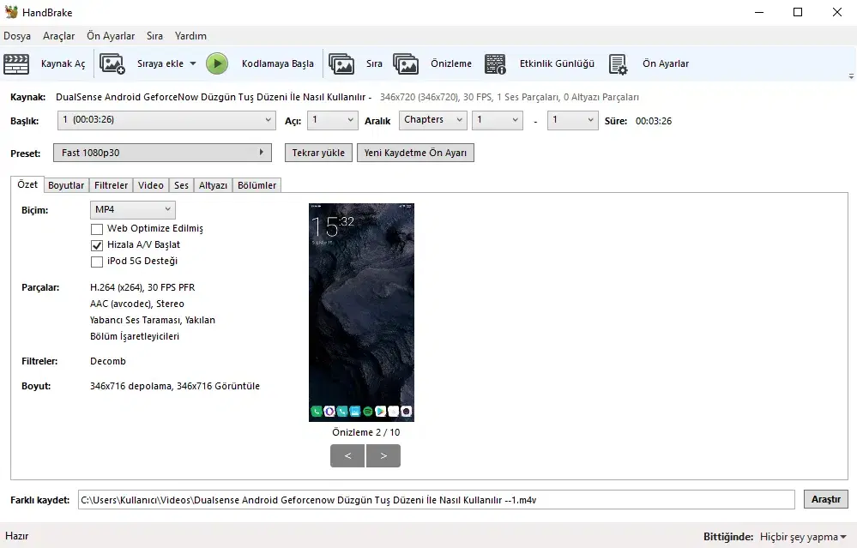Open the Chapters range type dropdown
The image size is (857, 548).
433,120
